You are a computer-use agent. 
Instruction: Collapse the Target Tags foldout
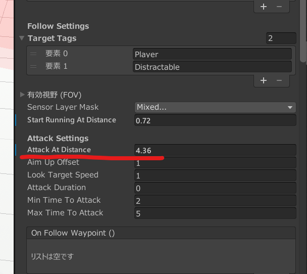[x=22, y=38]
